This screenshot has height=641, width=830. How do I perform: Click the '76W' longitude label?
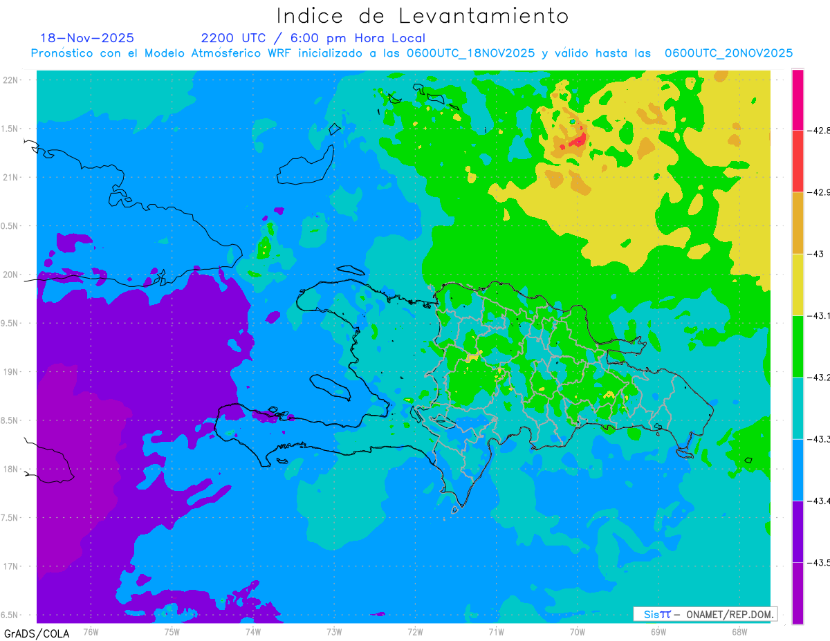pos(91,631)
